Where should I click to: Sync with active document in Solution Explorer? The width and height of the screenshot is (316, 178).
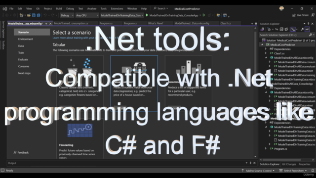[x=276, y=30]
